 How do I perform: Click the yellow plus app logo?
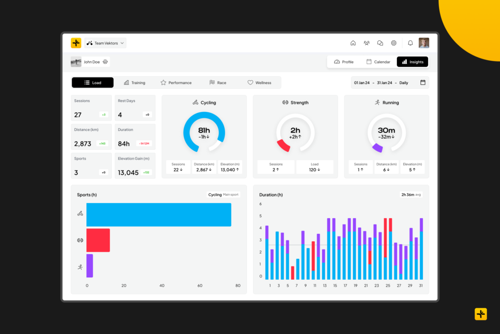[x=76, y=43]
